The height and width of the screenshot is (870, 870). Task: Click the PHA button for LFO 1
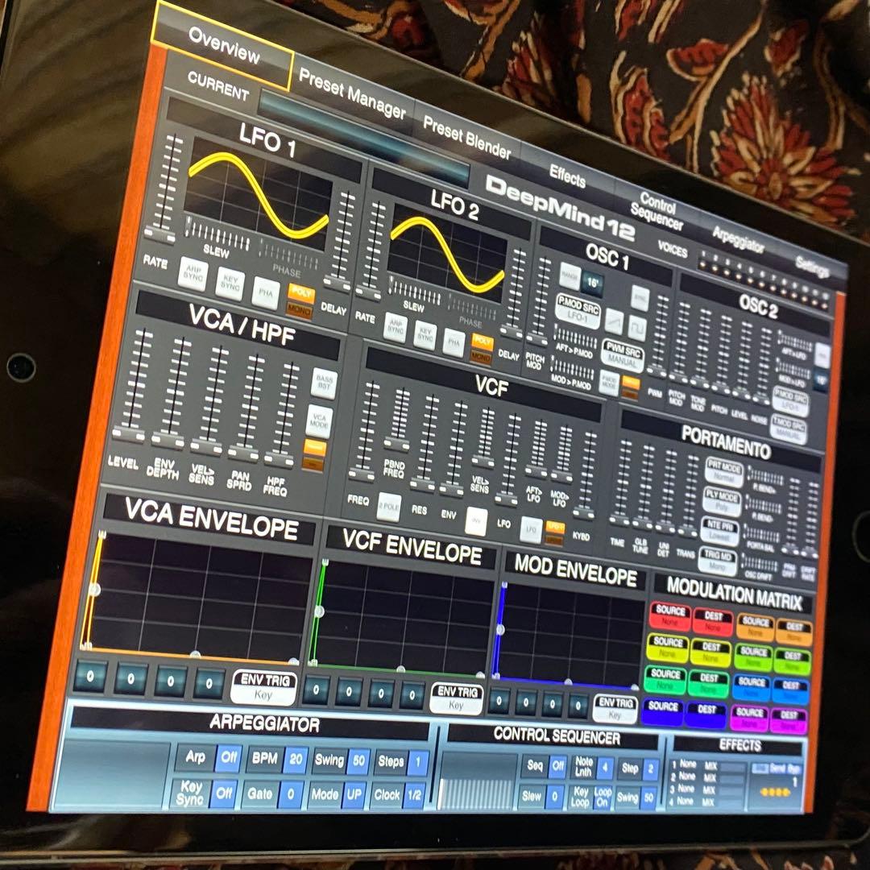[x=265, y=292]
